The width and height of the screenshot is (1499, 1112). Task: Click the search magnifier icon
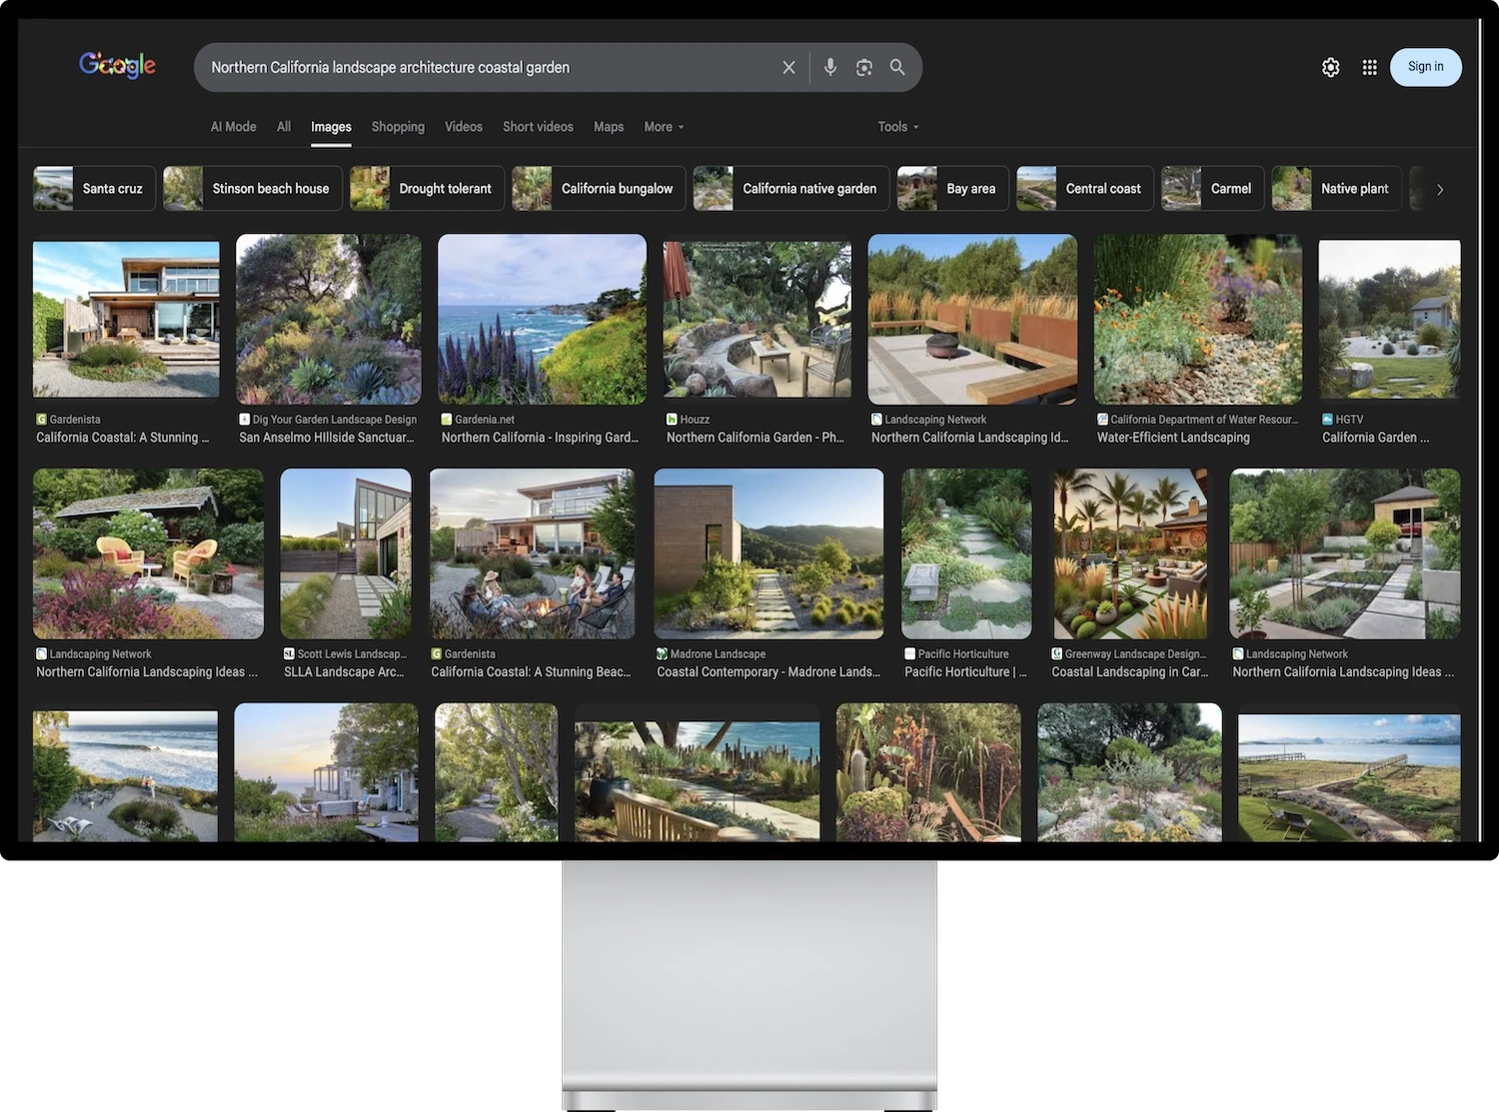coord(896,67)
